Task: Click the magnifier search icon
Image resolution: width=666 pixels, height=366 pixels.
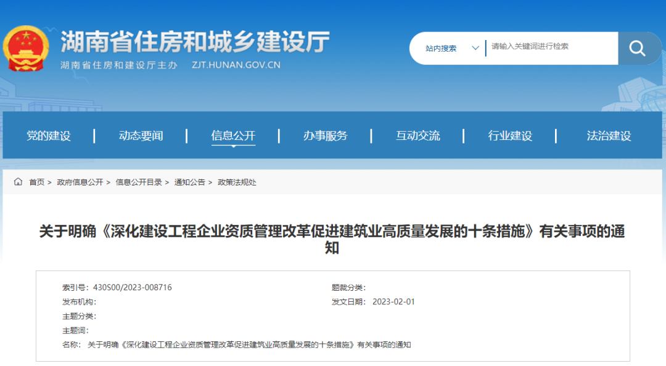Action: (x=638, y=48)
